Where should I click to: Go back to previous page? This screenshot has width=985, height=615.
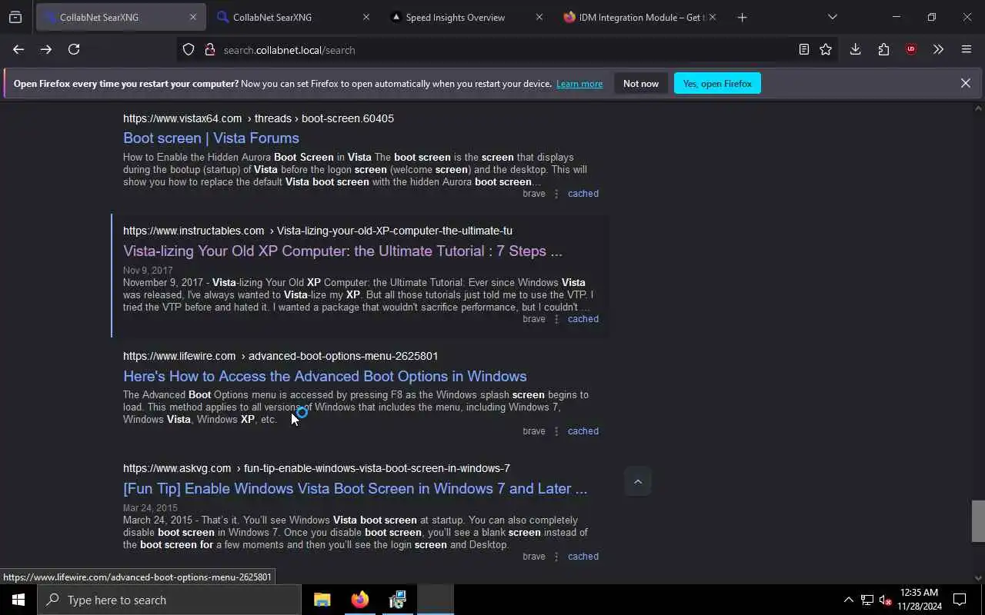18,49
